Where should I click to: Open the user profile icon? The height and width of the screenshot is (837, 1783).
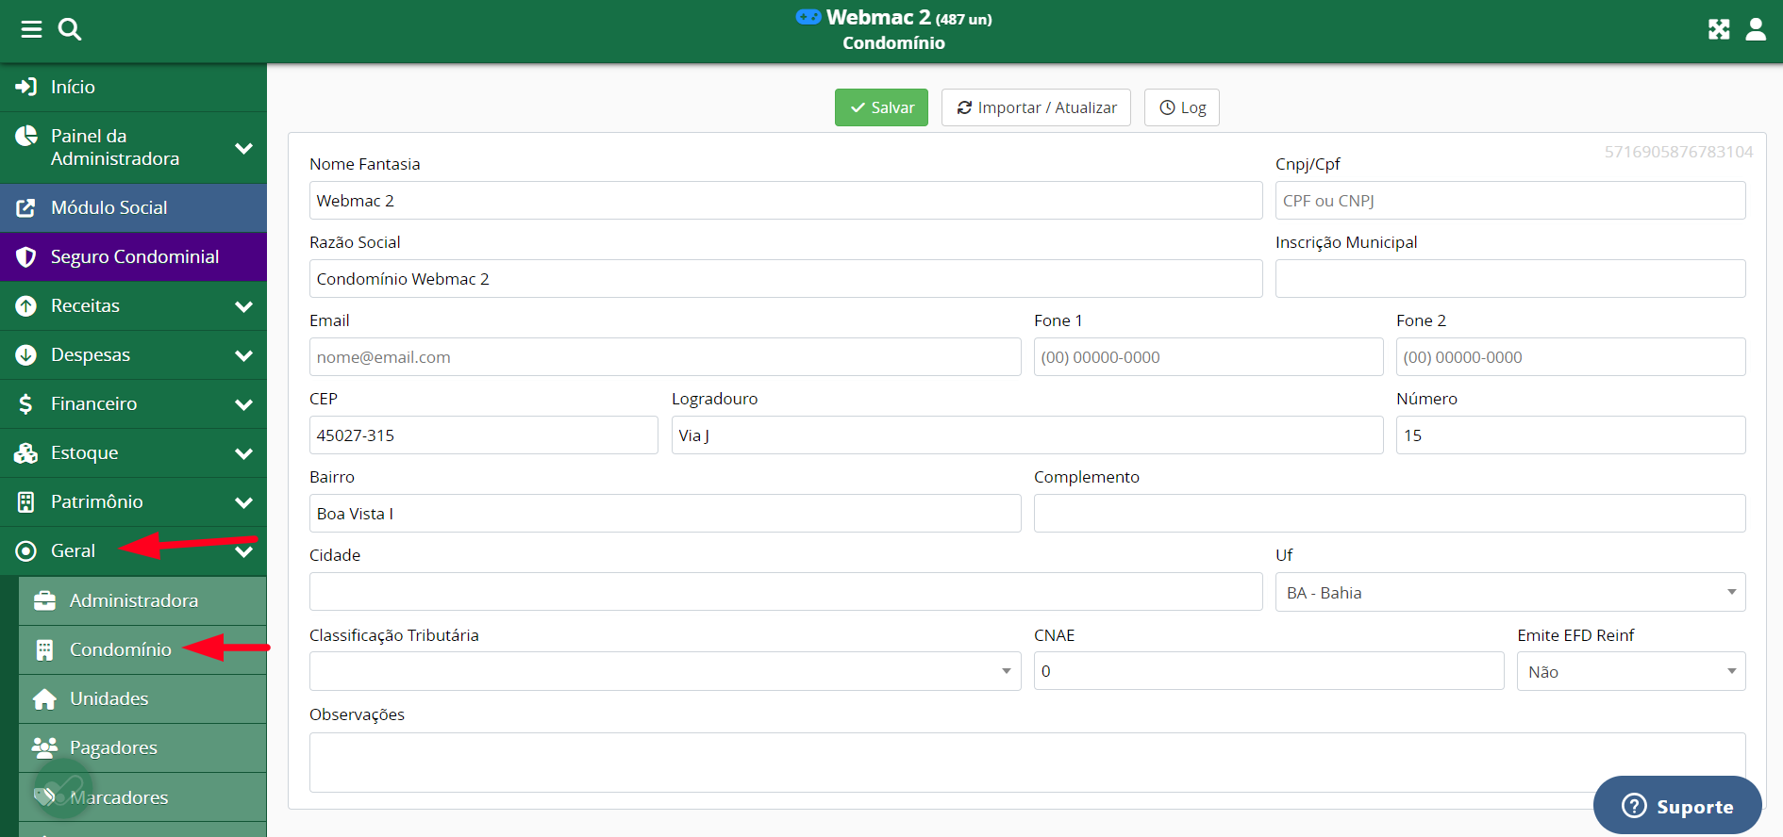(x=1756, y=29)
